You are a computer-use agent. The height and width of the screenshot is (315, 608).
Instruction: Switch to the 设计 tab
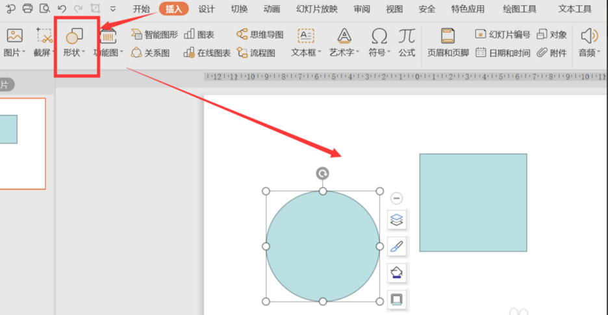pos(207,9)
